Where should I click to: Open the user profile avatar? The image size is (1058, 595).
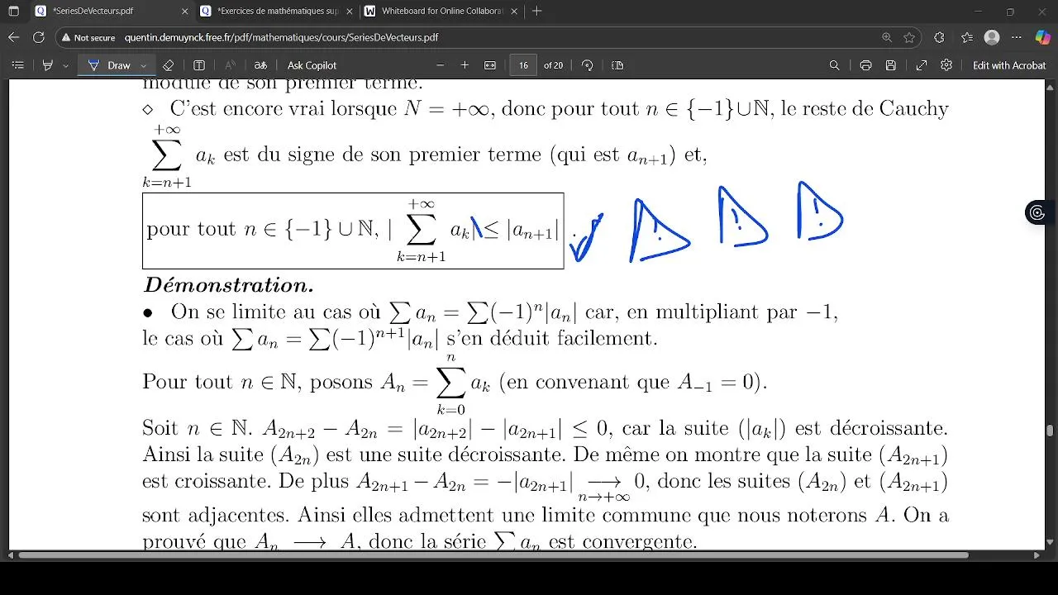pyautogui.click(x=993, y=37)
